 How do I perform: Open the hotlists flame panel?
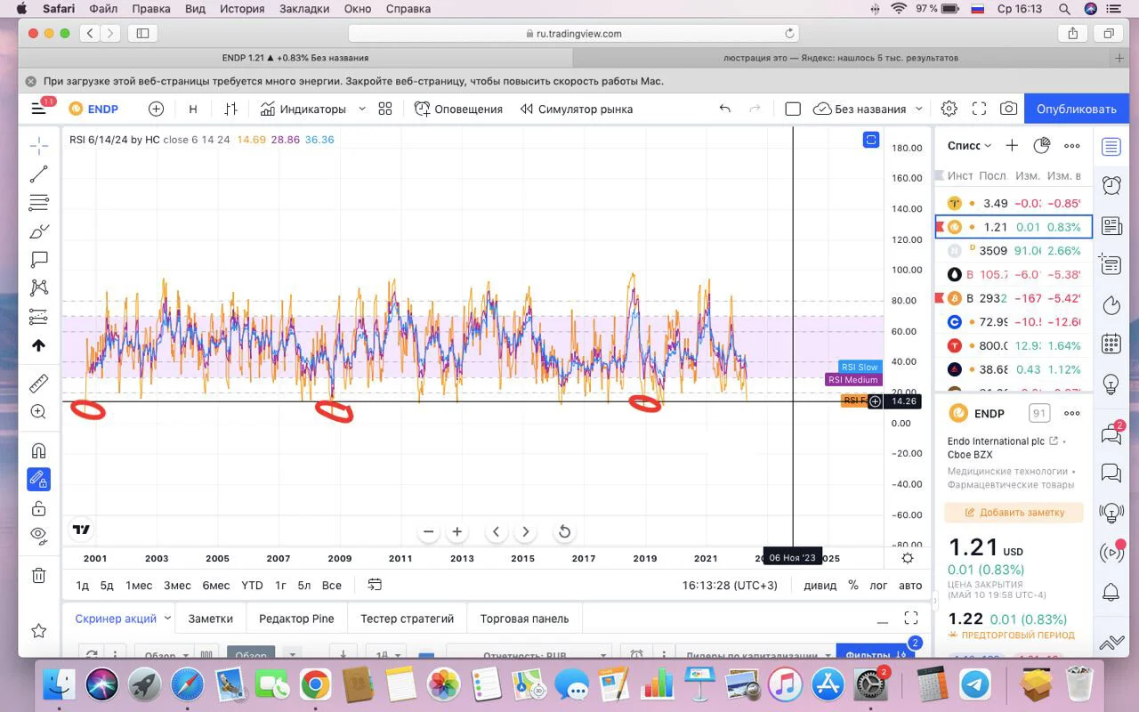tap(1111, 304)
